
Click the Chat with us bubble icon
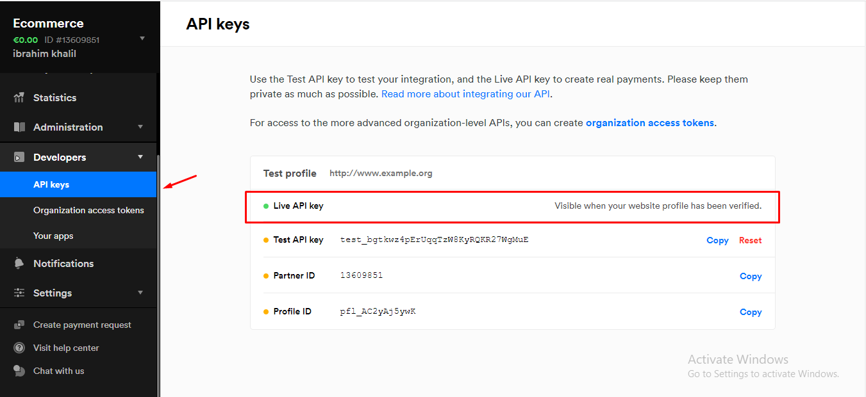point(19,371)
